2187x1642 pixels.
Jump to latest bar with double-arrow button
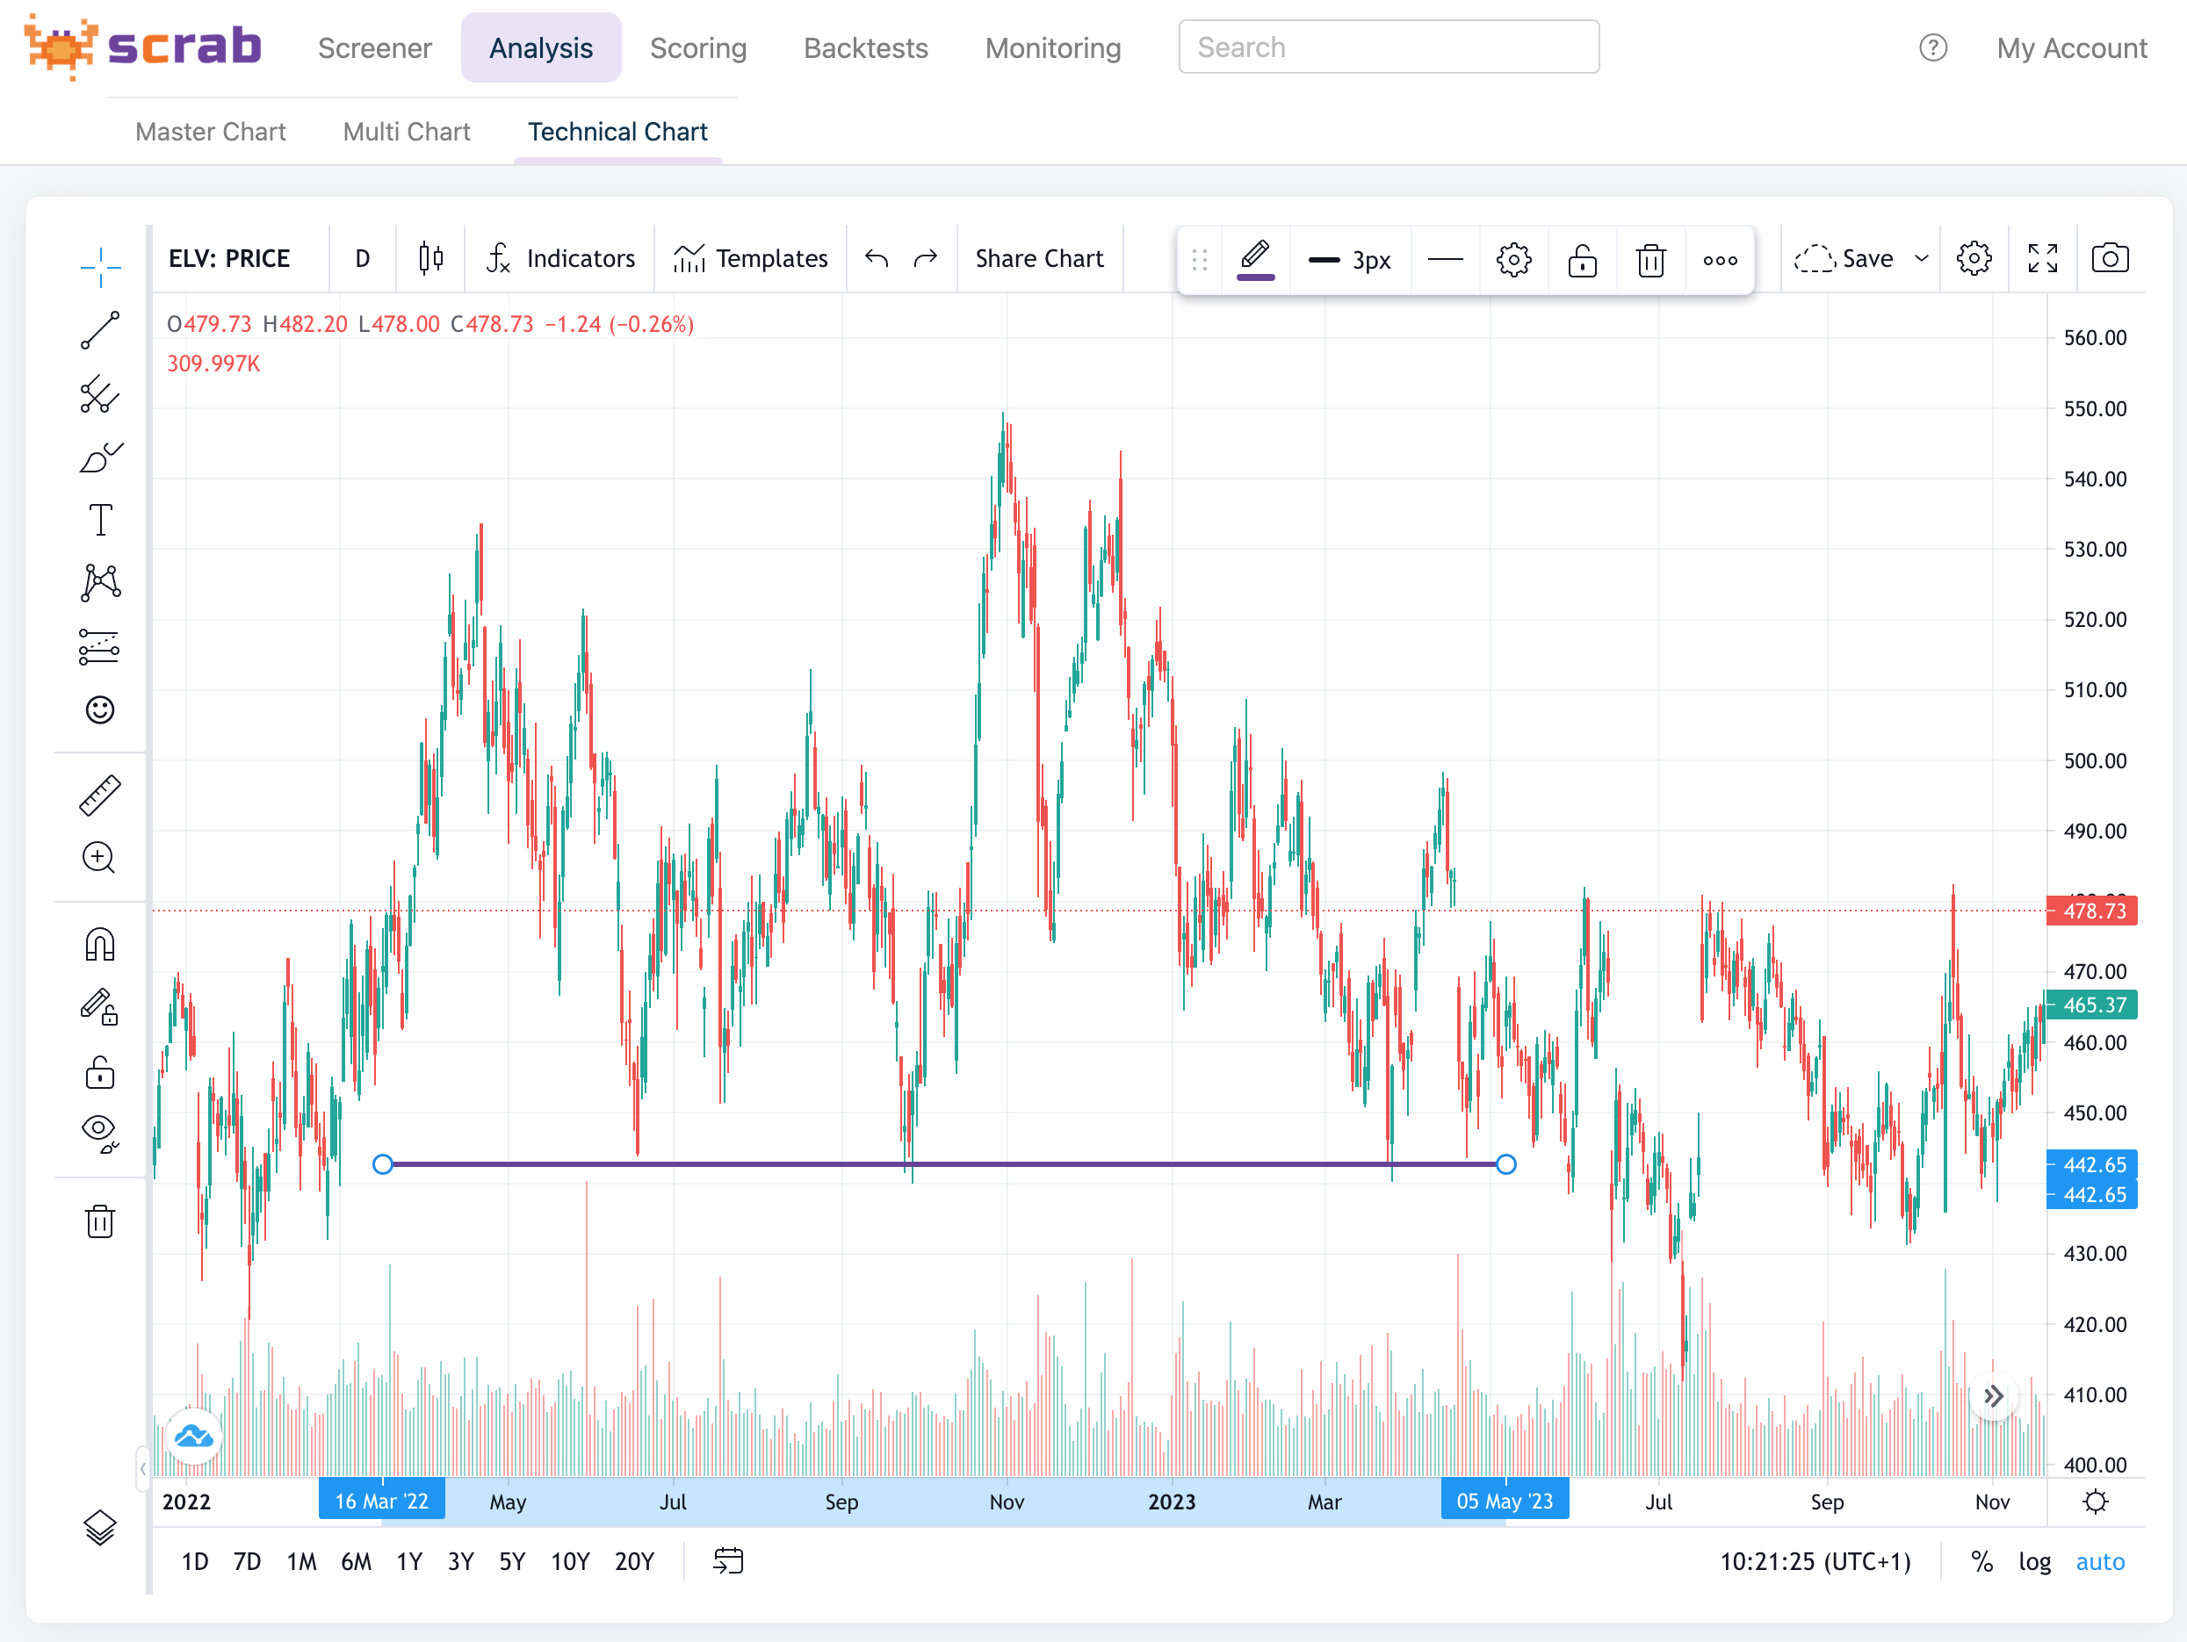pos(1993,1396)
